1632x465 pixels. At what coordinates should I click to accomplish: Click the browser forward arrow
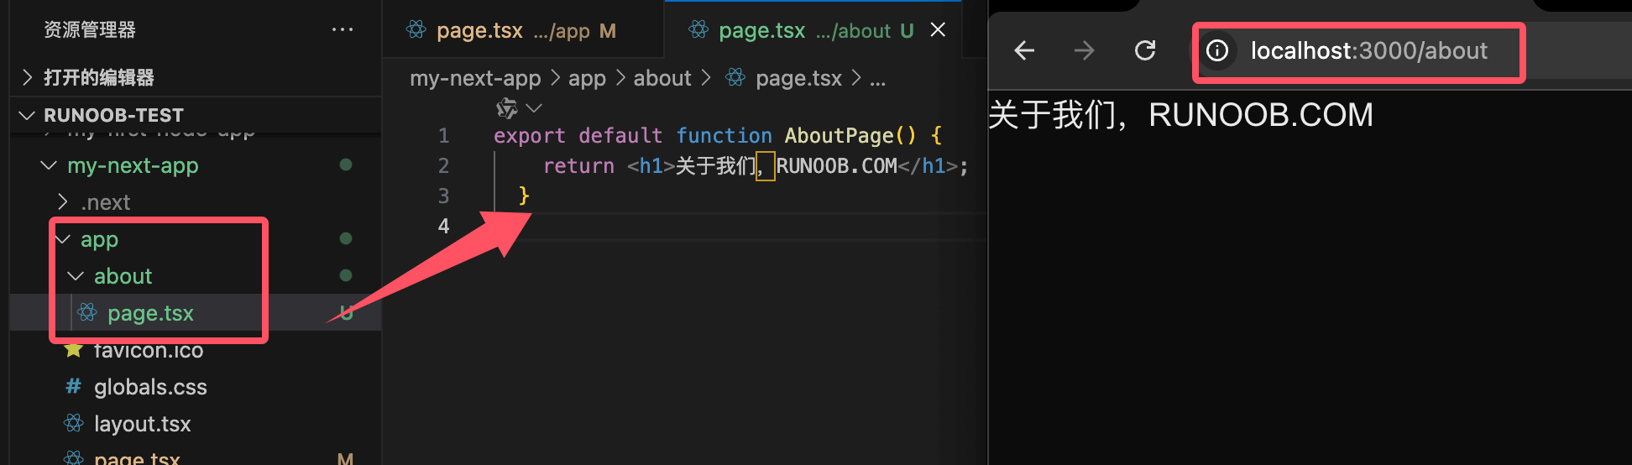click(1084, 51)
